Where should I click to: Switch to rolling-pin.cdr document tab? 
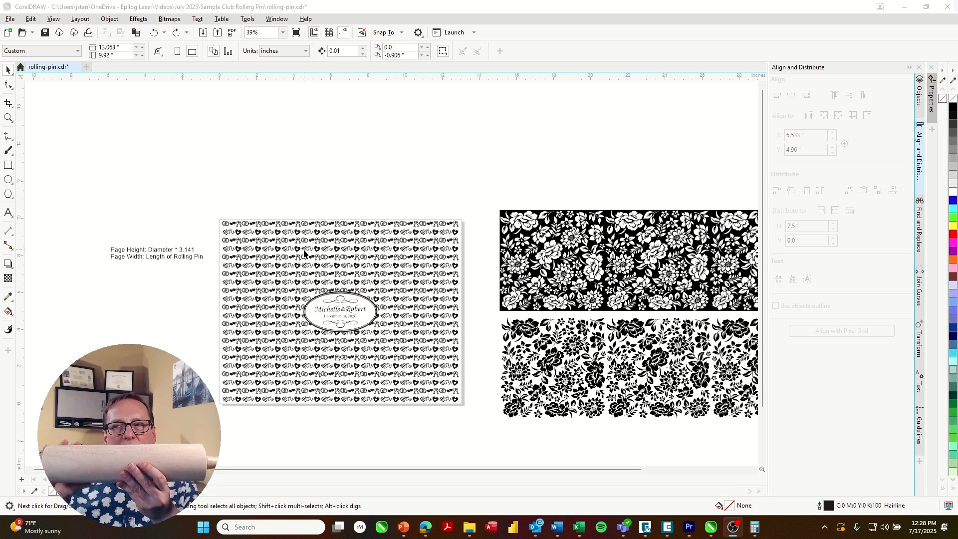click(48, 67)
